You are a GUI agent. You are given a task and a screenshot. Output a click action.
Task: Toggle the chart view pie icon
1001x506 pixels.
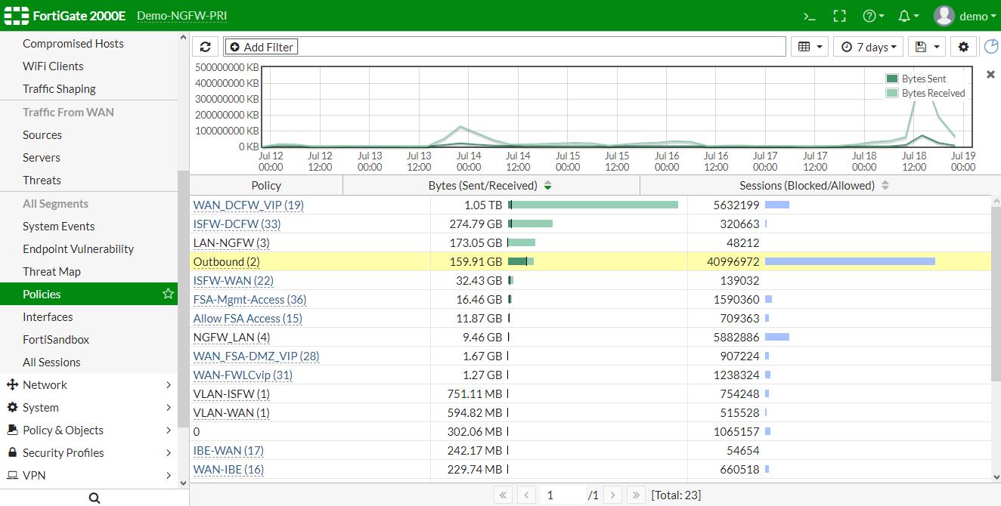click(991, 47)
